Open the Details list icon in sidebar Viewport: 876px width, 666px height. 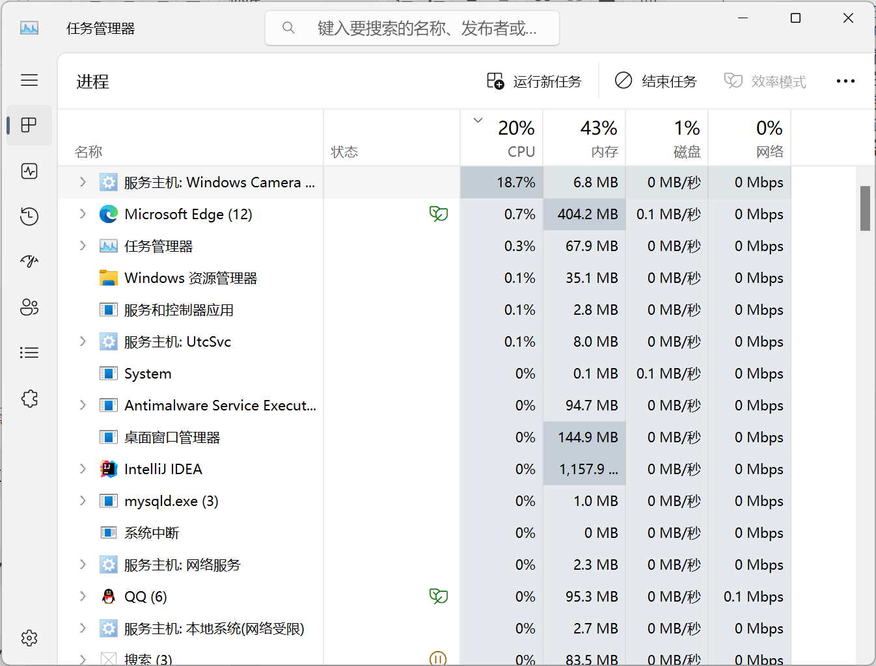29,353
